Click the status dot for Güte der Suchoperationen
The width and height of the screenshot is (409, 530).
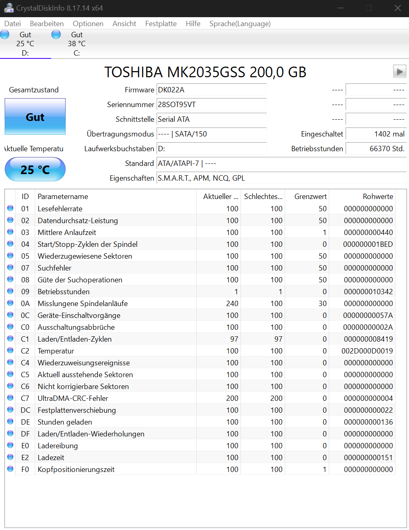click(10, 279)
